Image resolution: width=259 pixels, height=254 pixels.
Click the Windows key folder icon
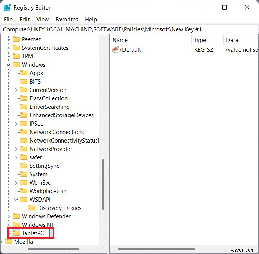tap(16, 64)
